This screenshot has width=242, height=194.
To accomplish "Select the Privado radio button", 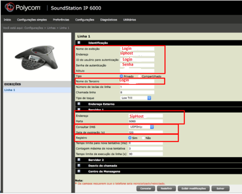I will [x=121, y=76].
